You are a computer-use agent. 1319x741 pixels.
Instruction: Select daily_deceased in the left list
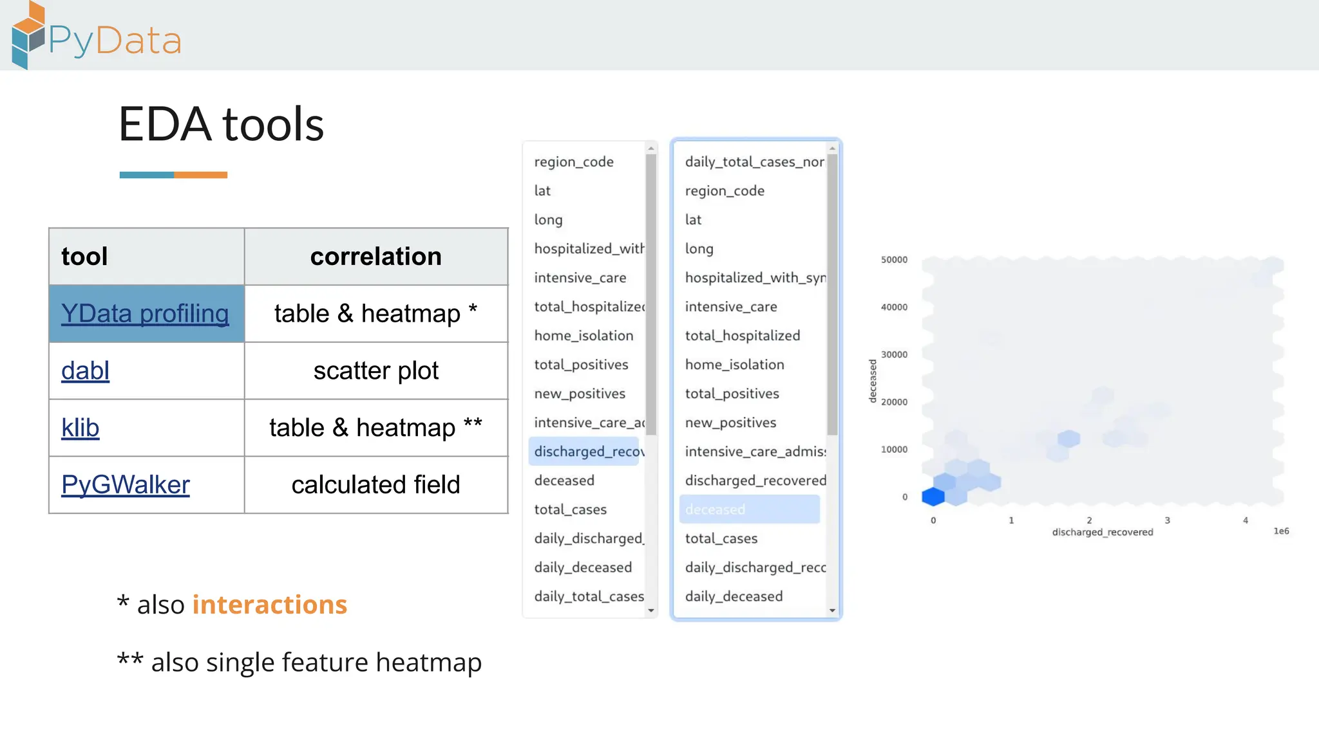coord(583,567)
